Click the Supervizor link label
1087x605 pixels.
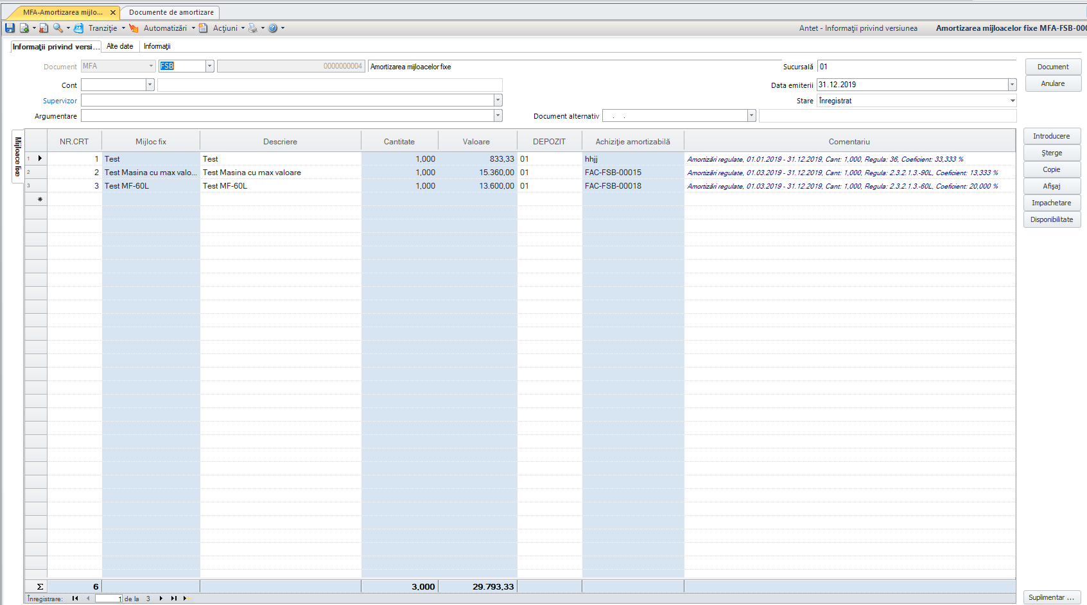pos(60,101)
